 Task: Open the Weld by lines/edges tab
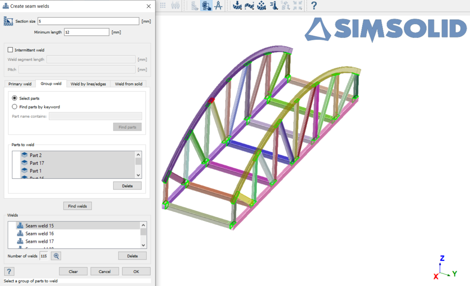(x=88, y=84)
